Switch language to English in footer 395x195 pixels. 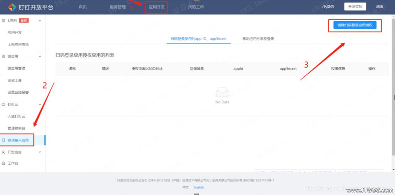point(198,187)
